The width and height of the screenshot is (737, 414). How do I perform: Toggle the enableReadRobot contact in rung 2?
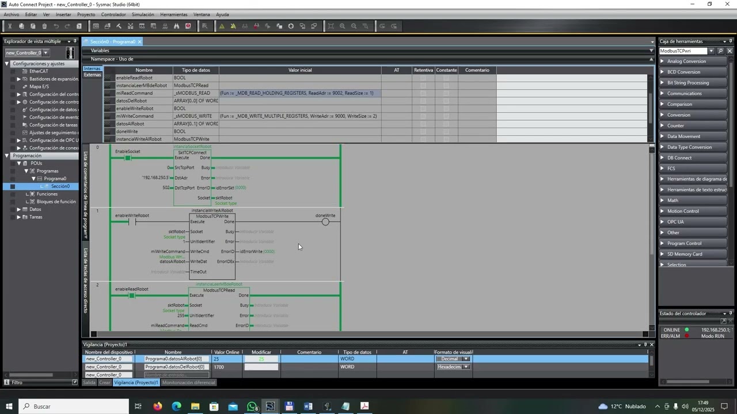point(132,296)
